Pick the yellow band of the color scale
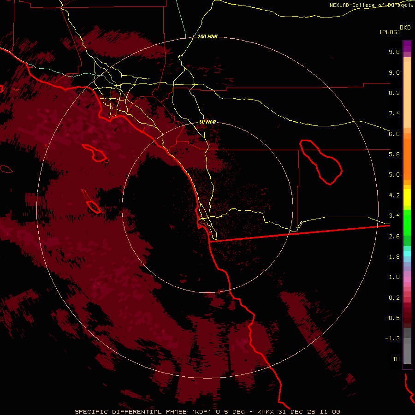415x415 pixels. (407, 197)
